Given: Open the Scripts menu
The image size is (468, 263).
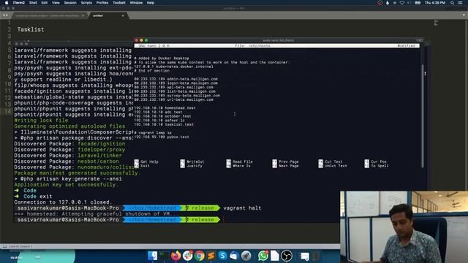Looking at the screenshot, I should tap(86, 3).
